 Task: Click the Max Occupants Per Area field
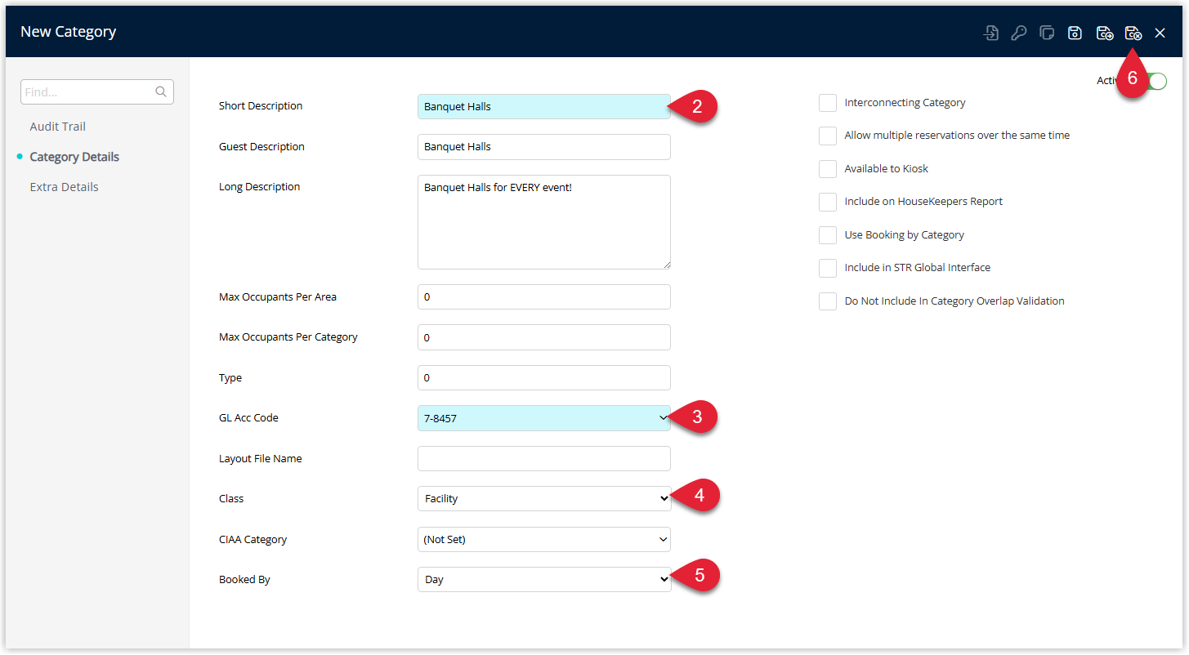coord(544,297)
